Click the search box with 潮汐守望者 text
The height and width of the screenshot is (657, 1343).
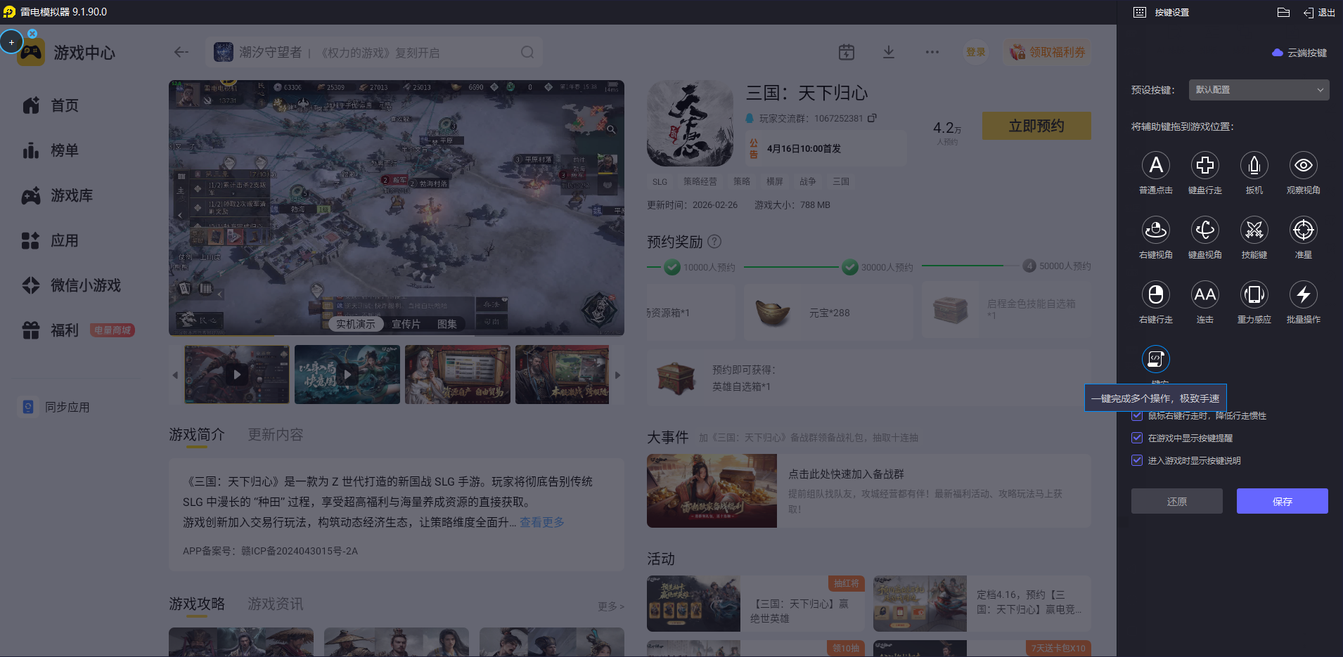tap(374, 53)
